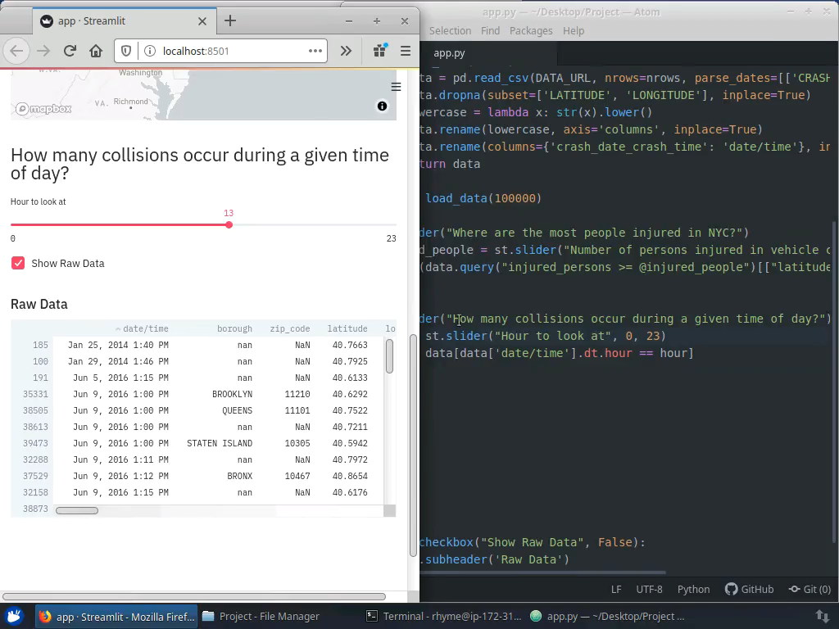Open the Streamlit hamburger menu
Screen dimensions: 839x629
click(396, 87)
